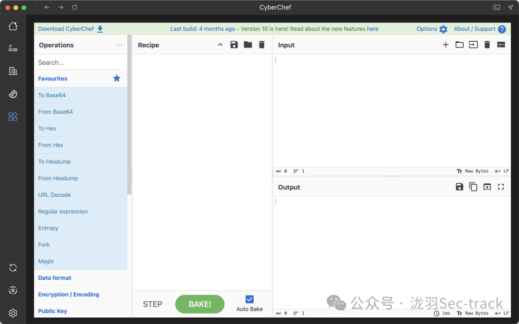Select the URL Decode operation
The image size is (519, 324).
[x=81, y=195]
